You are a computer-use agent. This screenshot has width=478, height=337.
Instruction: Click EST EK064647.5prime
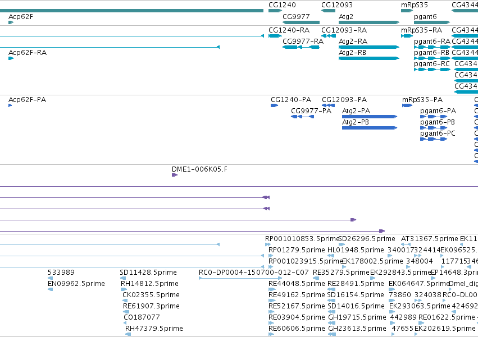click(x=419, y=284)
